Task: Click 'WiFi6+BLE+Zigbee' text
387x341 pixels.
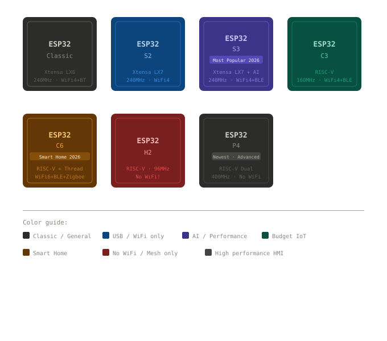Action: 60,176
